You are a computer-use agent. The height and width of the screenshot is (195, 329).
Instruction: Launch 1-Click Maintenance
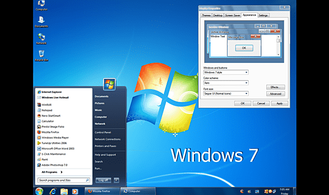51,154
